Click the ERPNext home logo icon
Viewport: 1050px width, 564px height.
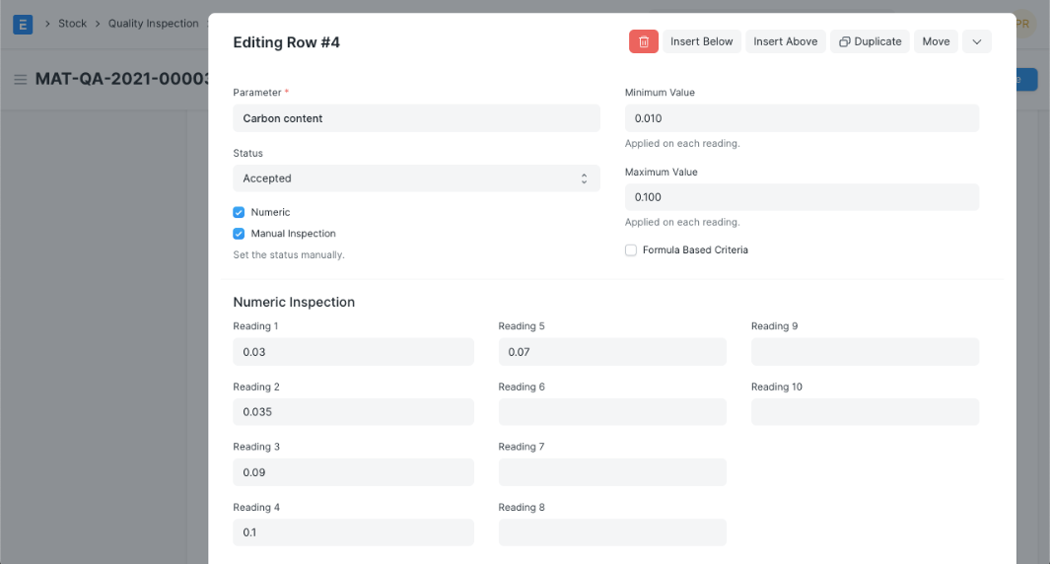coord(23,24)
